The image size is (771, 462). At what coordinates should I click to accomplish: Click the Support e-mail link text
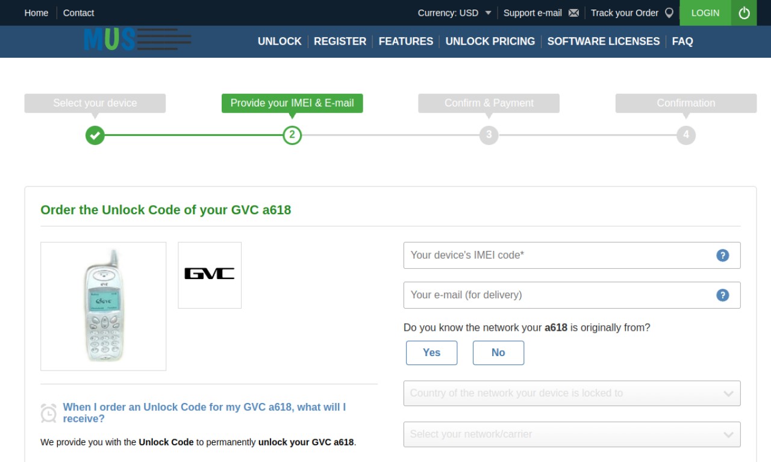click(532, 13)
